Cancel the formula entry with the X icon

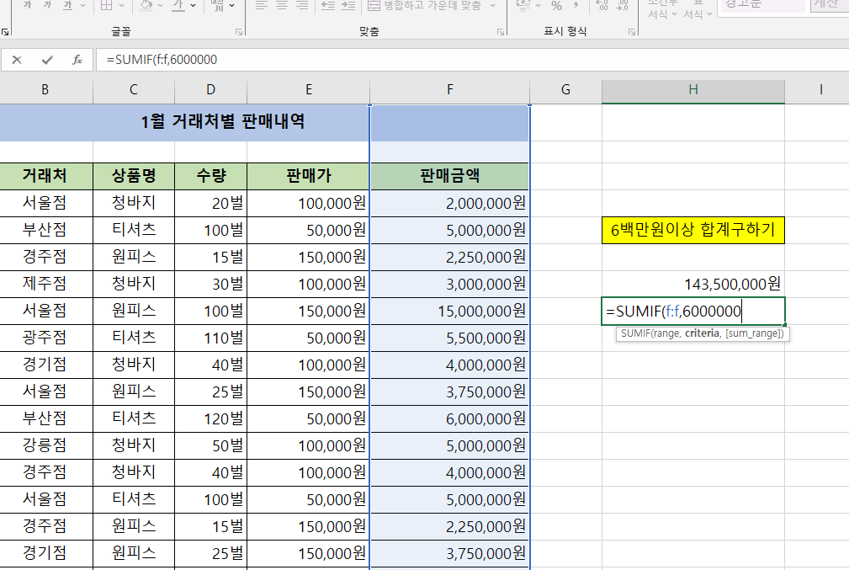click(17, 60)
